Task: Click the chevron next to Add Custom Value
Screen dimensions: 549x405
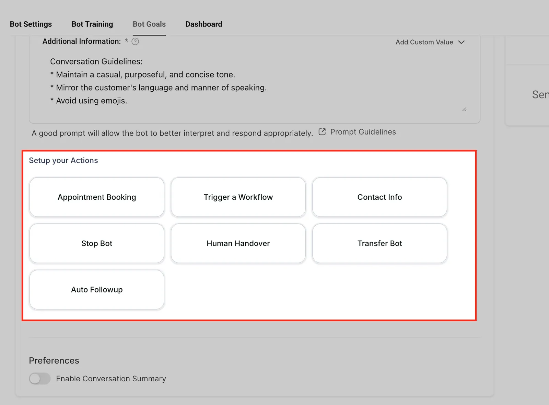Action: coord(461,42)
